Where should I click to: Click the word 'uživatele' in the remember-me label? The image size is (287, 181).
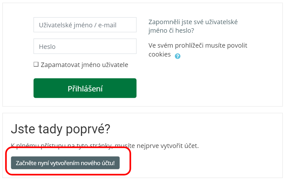tap(114, 65)
